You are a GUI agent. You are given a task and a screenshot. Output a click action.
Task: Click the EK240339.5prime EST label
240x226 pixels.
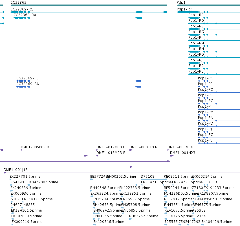tap(26, 188)
